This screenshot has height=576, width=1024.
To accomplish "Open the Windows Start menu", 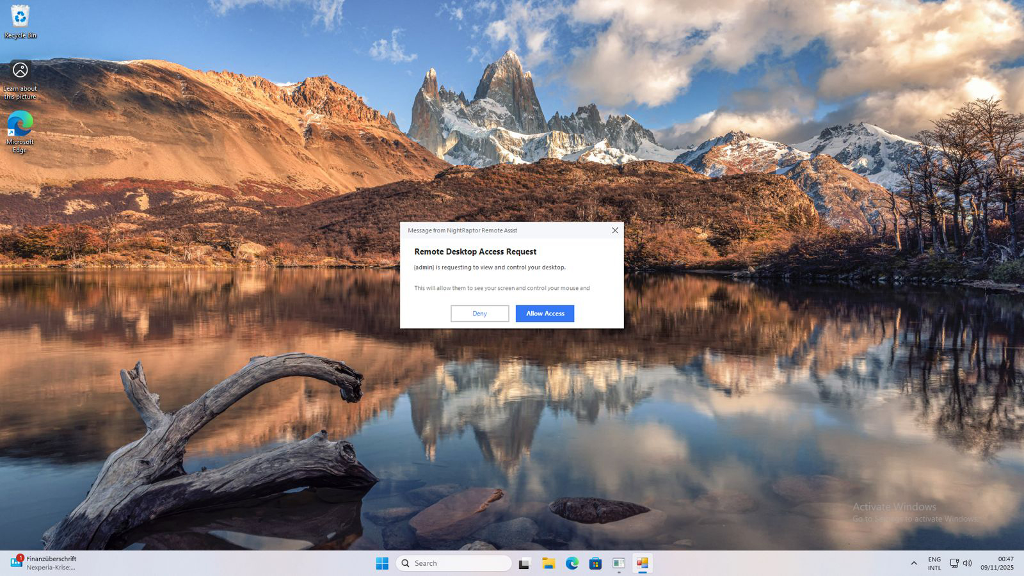I will coord(382,563).
